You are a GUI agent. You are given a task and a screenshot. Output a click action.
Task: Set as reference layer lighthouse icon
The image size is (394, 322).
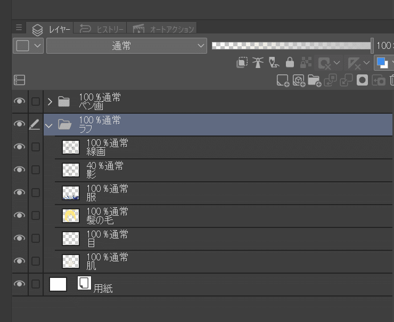point(258,63)
